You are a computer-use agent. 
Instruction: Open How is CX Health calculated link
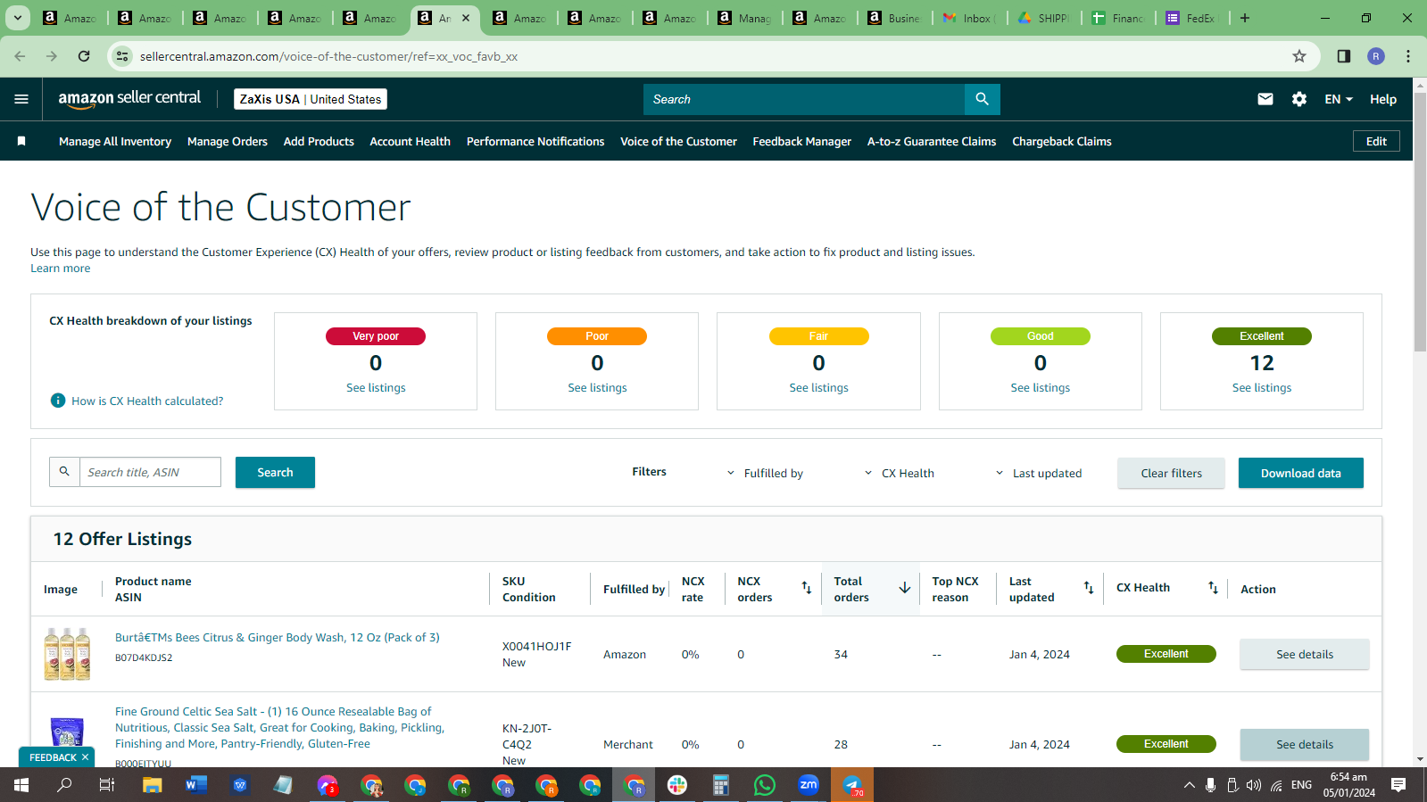147,401
